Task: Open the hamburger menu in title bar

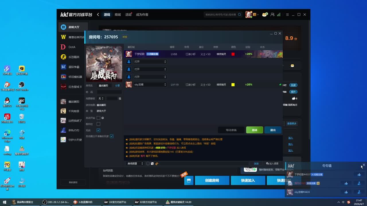Action: (288, 15)
